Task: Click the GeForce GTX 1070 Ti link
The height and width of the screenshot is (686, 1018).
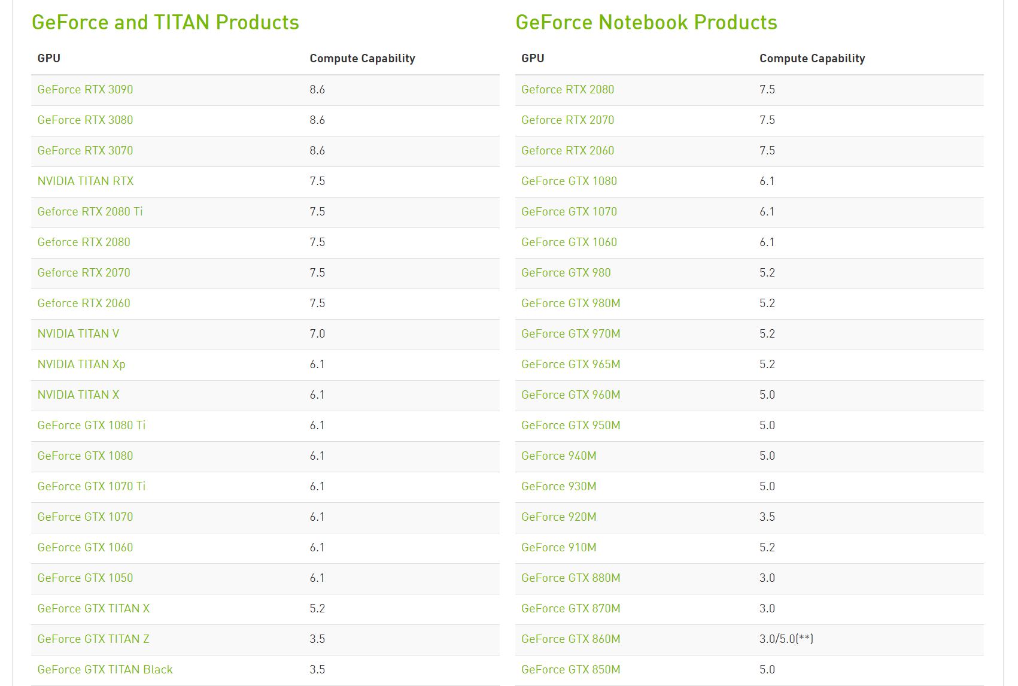Action: [x=92, y=487]
